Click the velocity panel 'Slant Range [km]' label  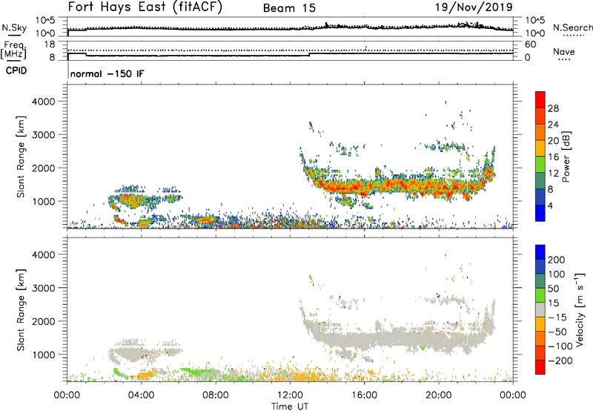(x=21, y=310)
